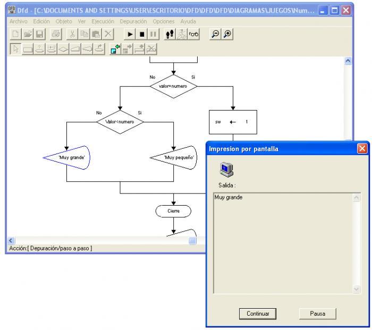Open the Ejecución menu
This screenshot has height=330, width=372.
[x=103, y=21]
